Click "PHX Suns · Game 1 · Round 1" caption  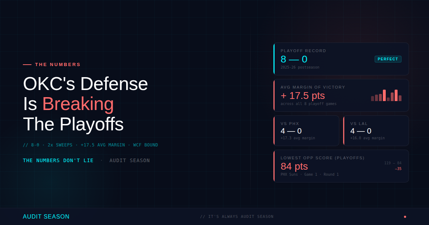310,174
